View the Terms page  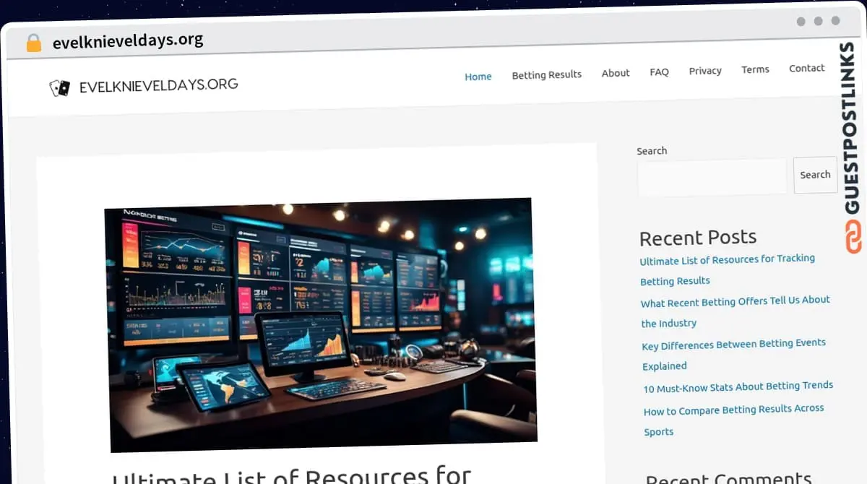pos(755,69)
